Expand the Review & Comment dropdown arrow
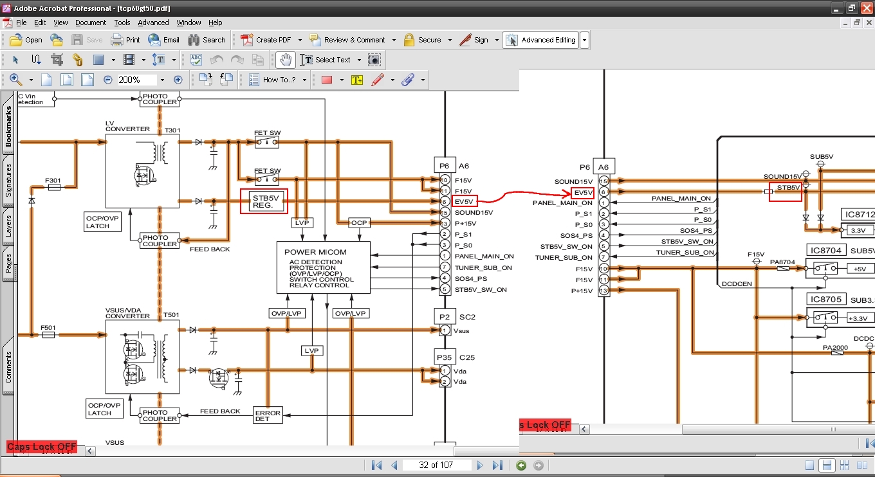The image size is (875, 477). click(x=394, y=40)
